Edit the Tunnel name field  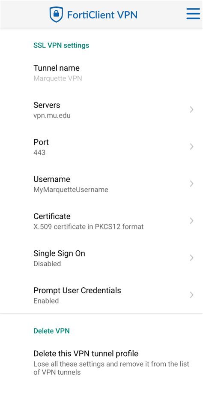[x=101, y=73]
